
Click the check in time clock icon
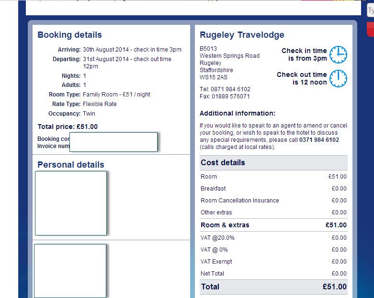[x=338, y=55]
